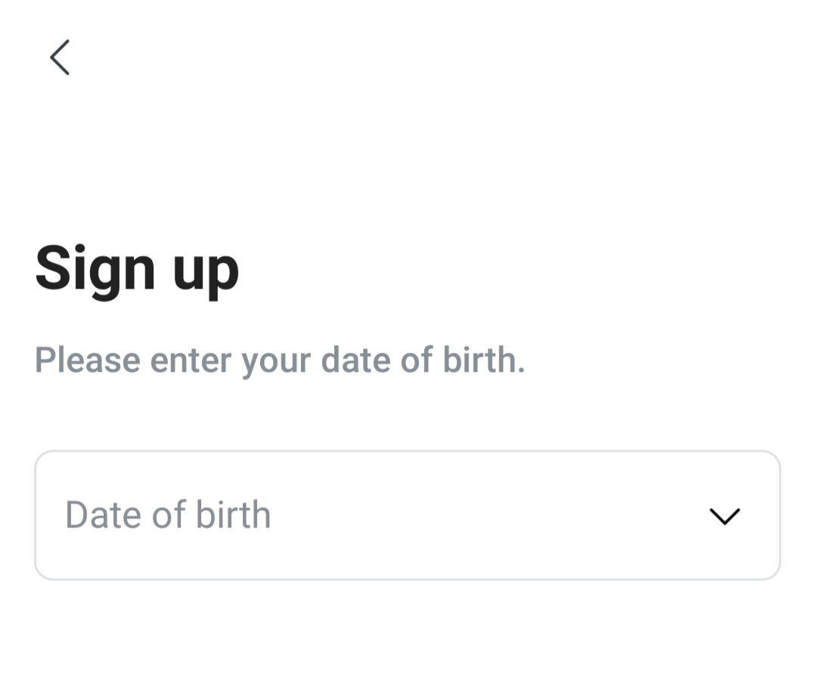Focus the Date of birth selector box

(x=408, y=515)
